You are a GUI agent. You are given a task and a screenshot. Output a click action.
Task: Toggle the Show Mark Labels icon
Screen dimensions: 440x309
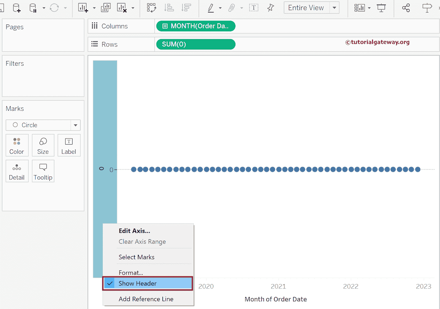(254, 8)
